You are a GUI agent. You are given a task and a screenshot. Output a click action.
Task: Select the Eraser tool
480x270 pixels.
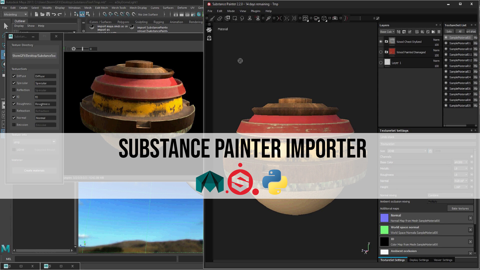tap(220, 18)
